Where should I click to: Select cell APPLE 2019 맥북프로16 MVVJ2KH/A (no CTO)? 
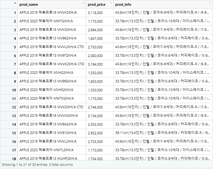tap(52, 30)
